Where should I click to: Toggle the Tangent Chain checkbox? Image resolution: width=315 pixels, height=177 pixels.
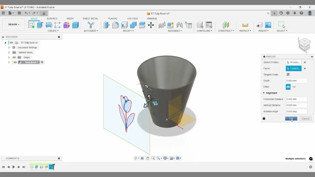point(288,74)
